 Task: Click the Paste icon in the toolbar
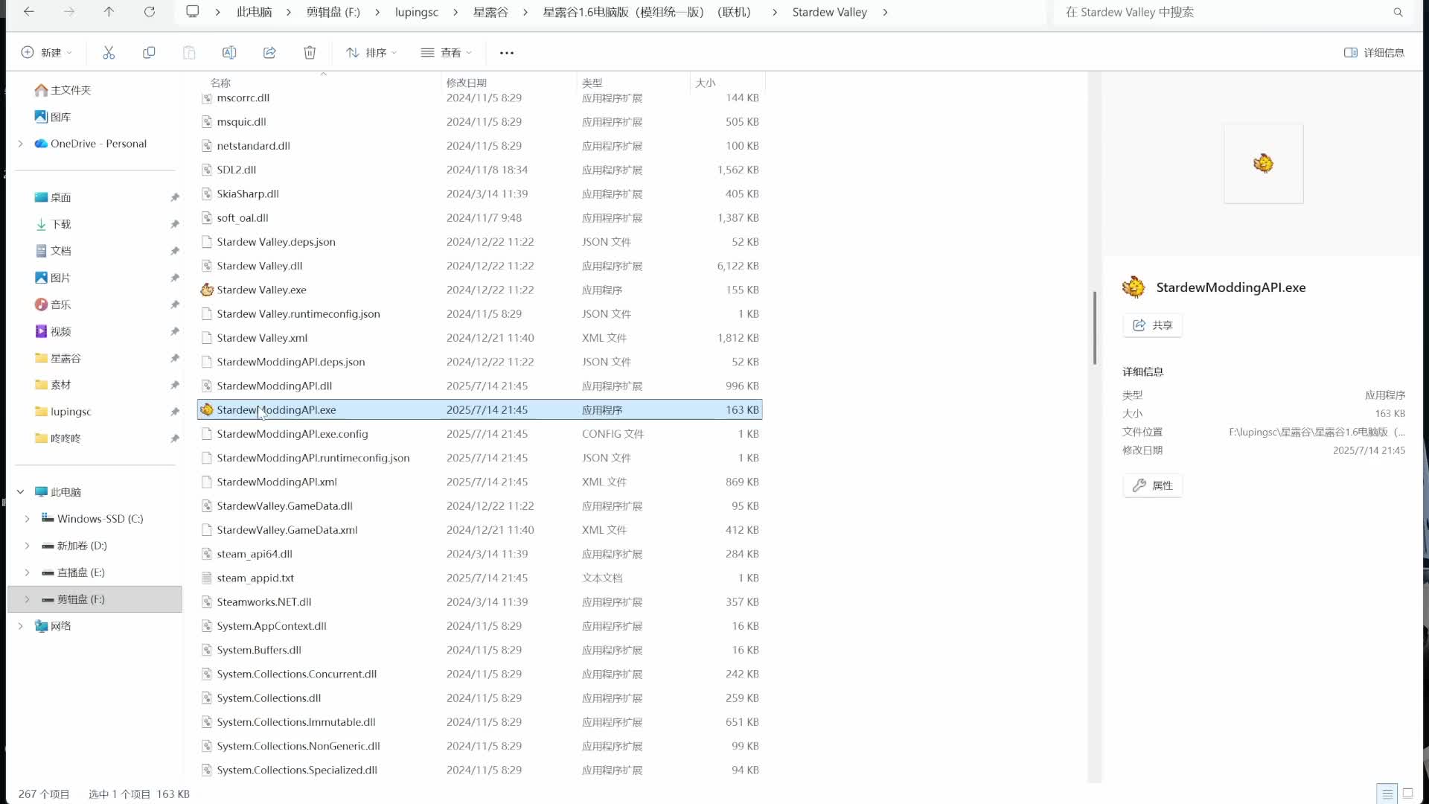pyautogui.click(x=189, y=52)
